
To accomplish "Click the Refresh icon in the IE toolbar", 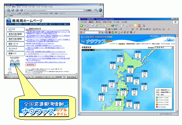I will pyautogui.click(x=96, y=26).
